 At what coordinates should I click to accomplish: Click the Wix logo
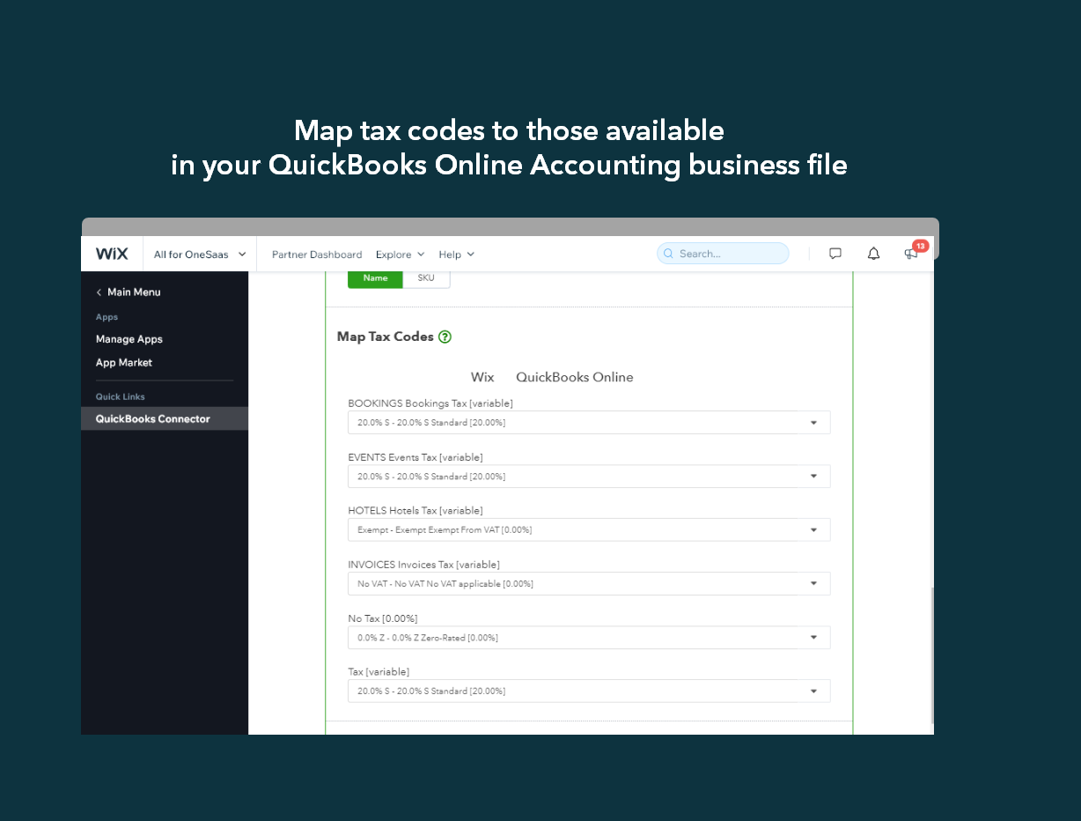(x=112, y=254)
